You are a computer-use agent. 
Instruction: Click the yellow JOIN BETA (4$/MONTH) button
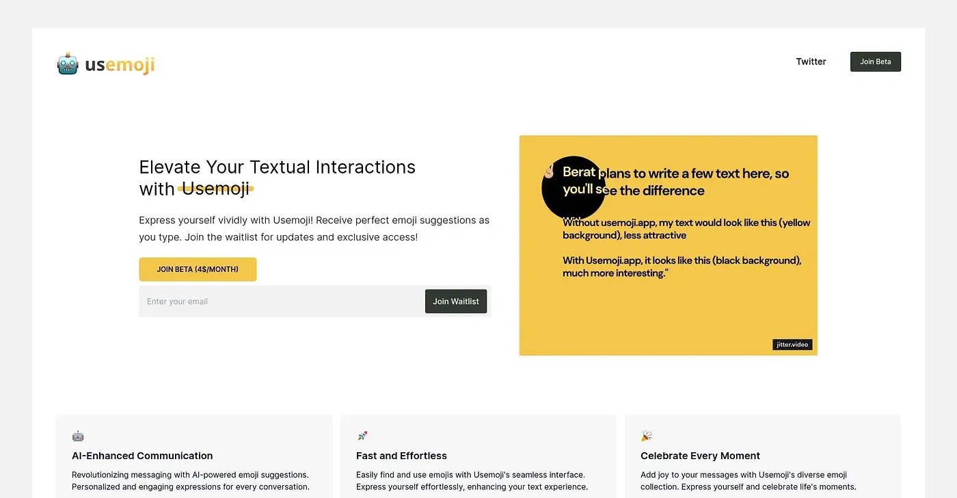[198, 269]
